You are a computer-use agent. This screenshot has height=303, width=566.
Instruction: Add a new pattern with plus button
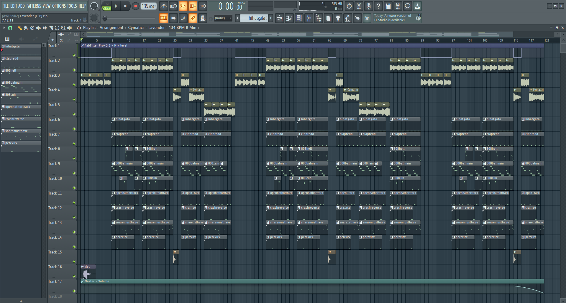(x=270, y=18)
